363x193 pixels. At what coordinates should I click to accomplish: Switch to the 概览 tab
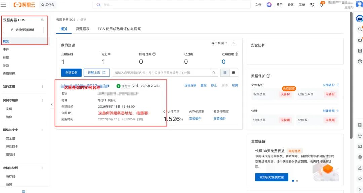[64, 29]
